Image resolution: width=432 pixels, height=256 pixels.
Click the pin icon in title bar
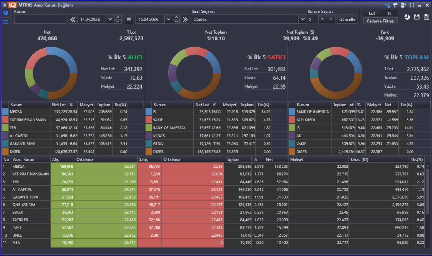(x=395, y=5)
